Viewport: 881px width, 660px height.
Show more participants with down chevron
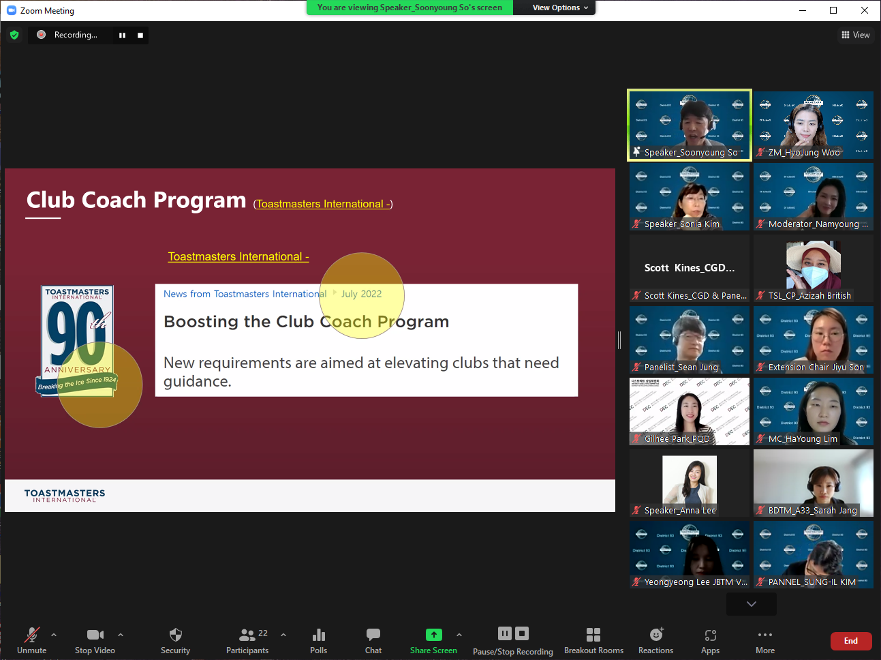[x=752, y=604]
